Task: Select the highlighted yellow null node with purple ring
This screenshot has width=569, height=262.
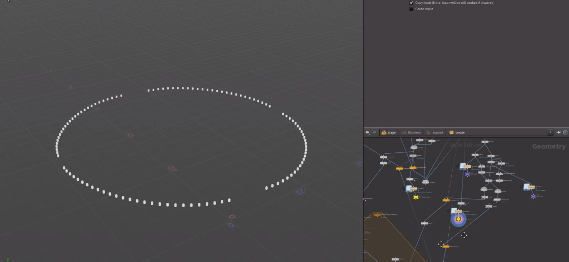Action: 458,219
